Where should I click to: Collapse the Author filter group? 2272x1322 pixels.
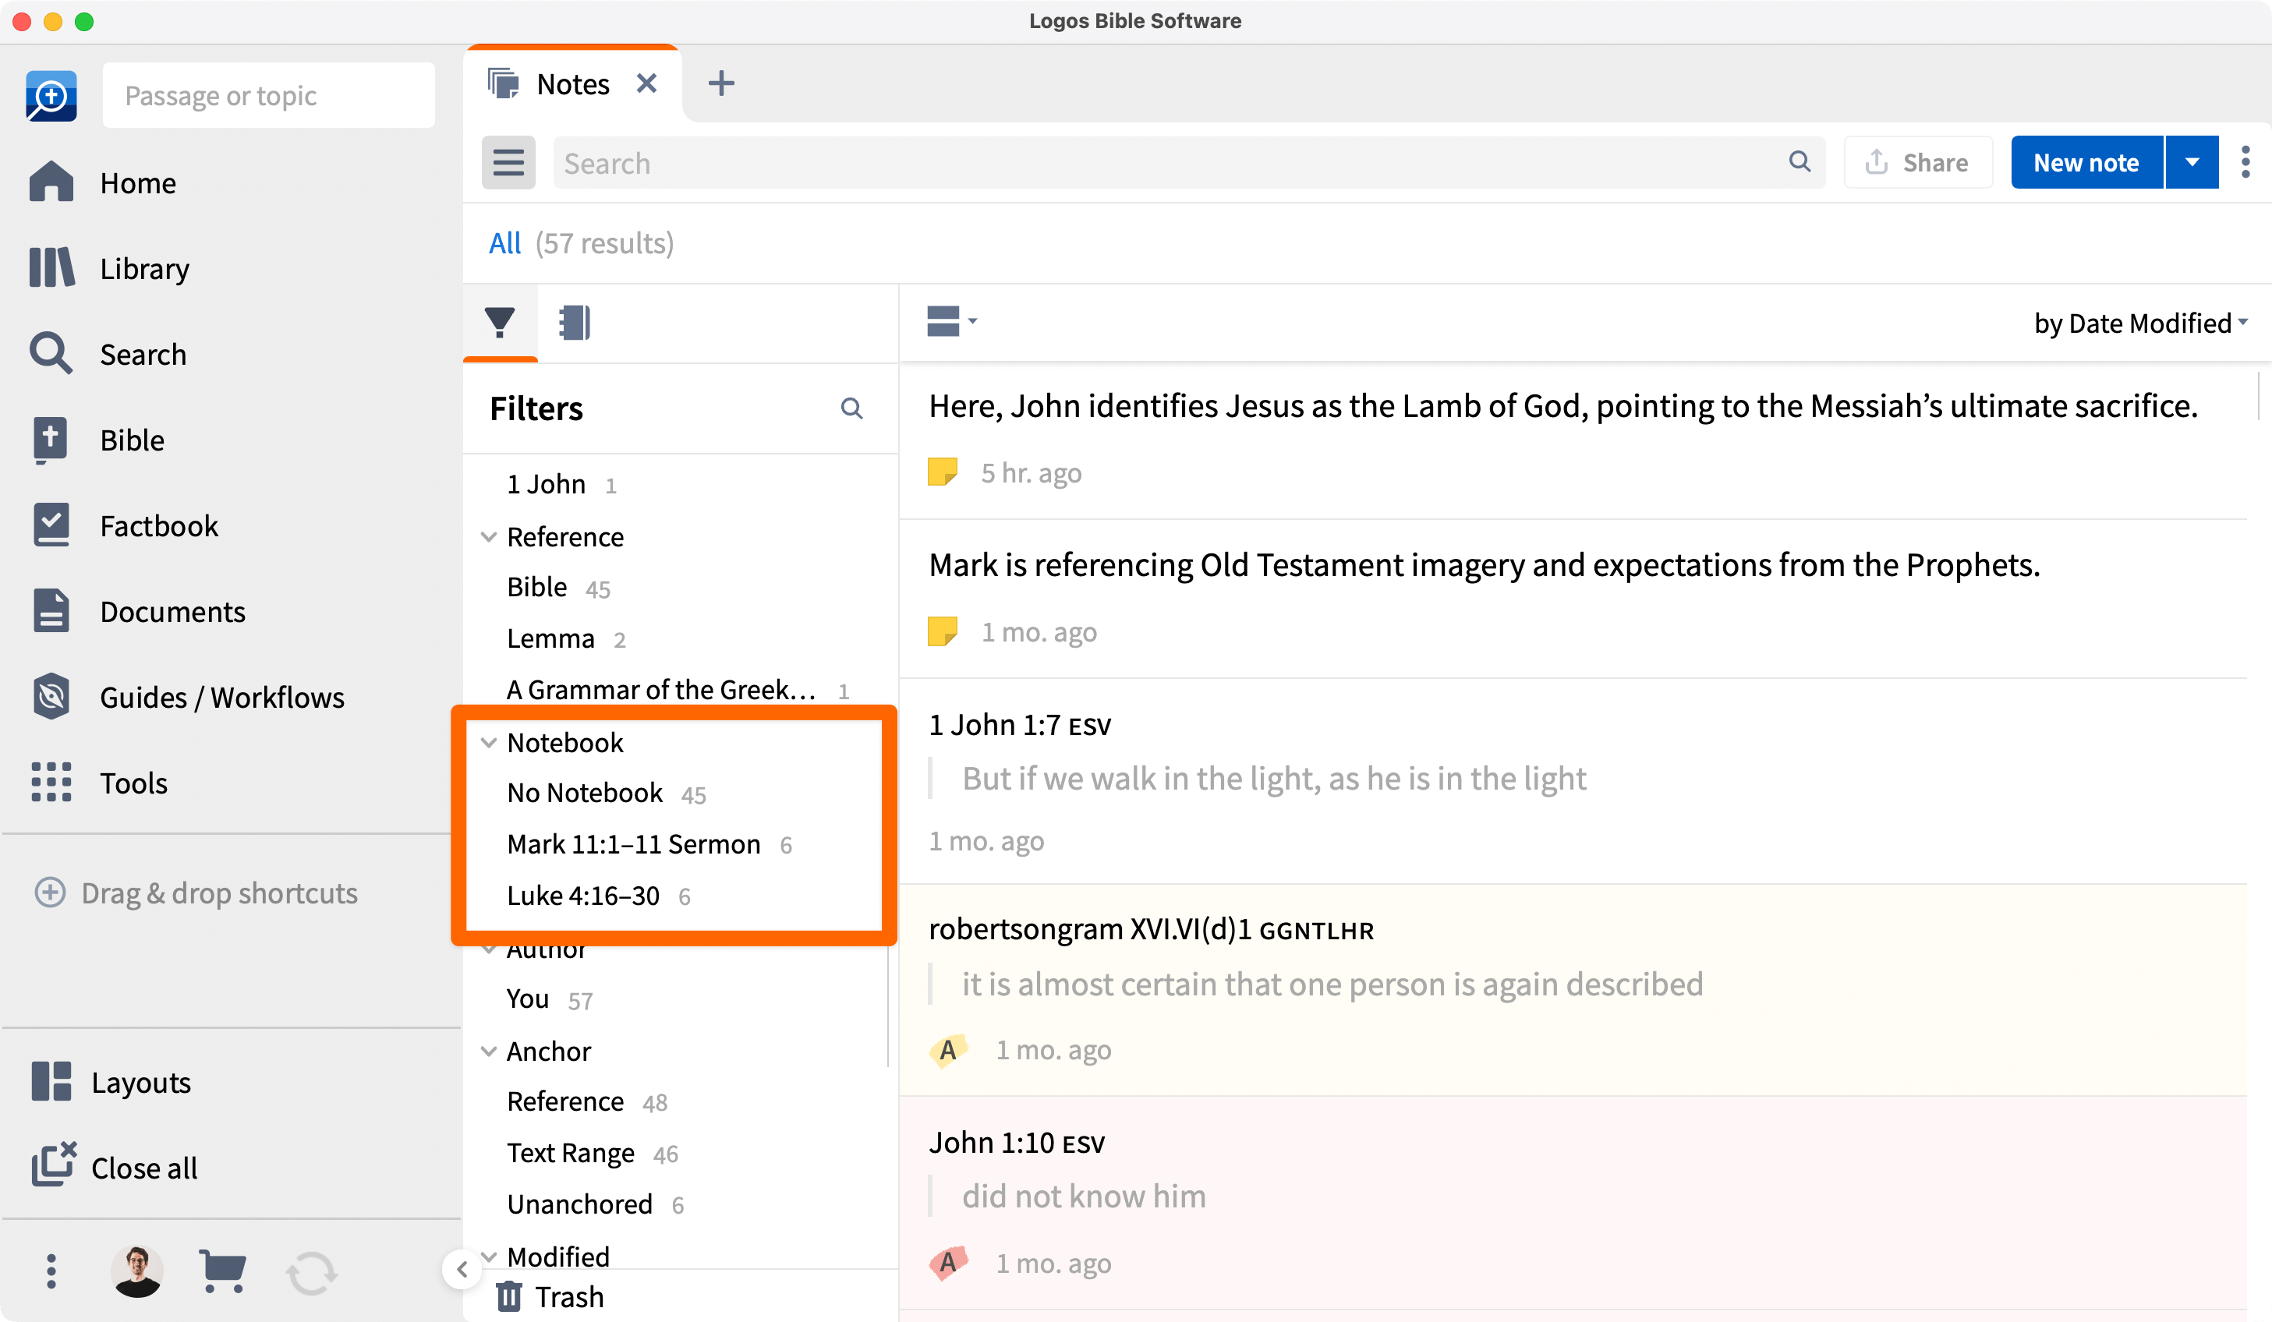pyautogui.click(x=489, y=950)
